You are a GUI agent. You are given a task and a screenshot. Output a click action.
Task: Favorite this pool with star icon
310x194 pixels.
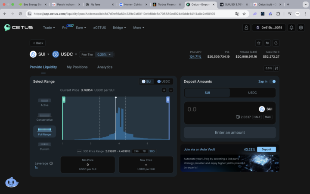coord(259,43)
